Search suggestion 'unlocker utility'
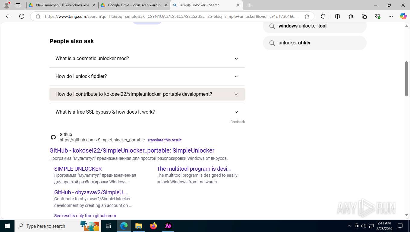410x232 pixels. pos(315,43)
